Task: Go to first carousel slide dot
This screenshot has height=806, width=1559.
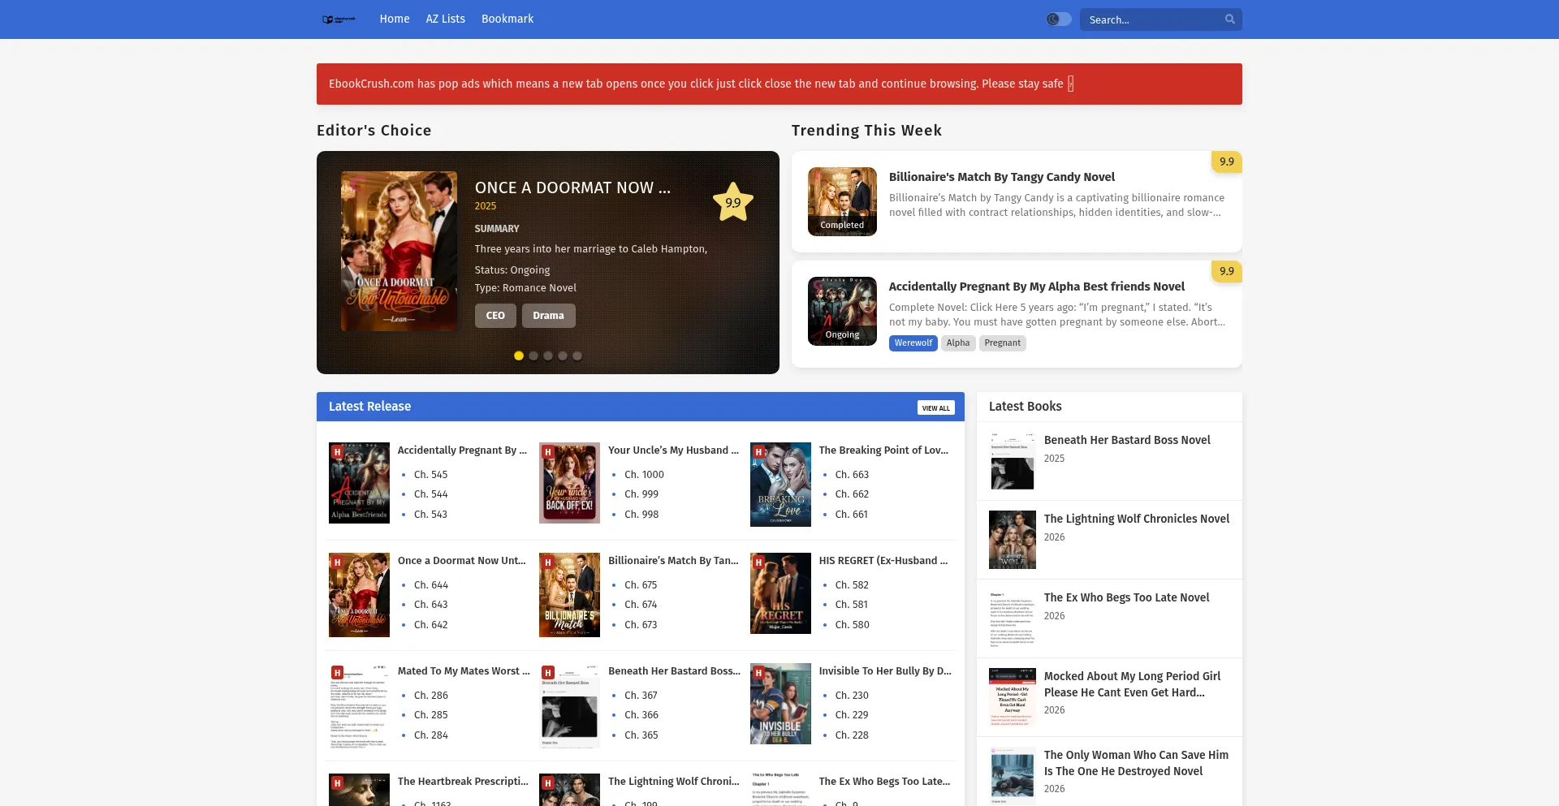Action: tap(519, 356)
